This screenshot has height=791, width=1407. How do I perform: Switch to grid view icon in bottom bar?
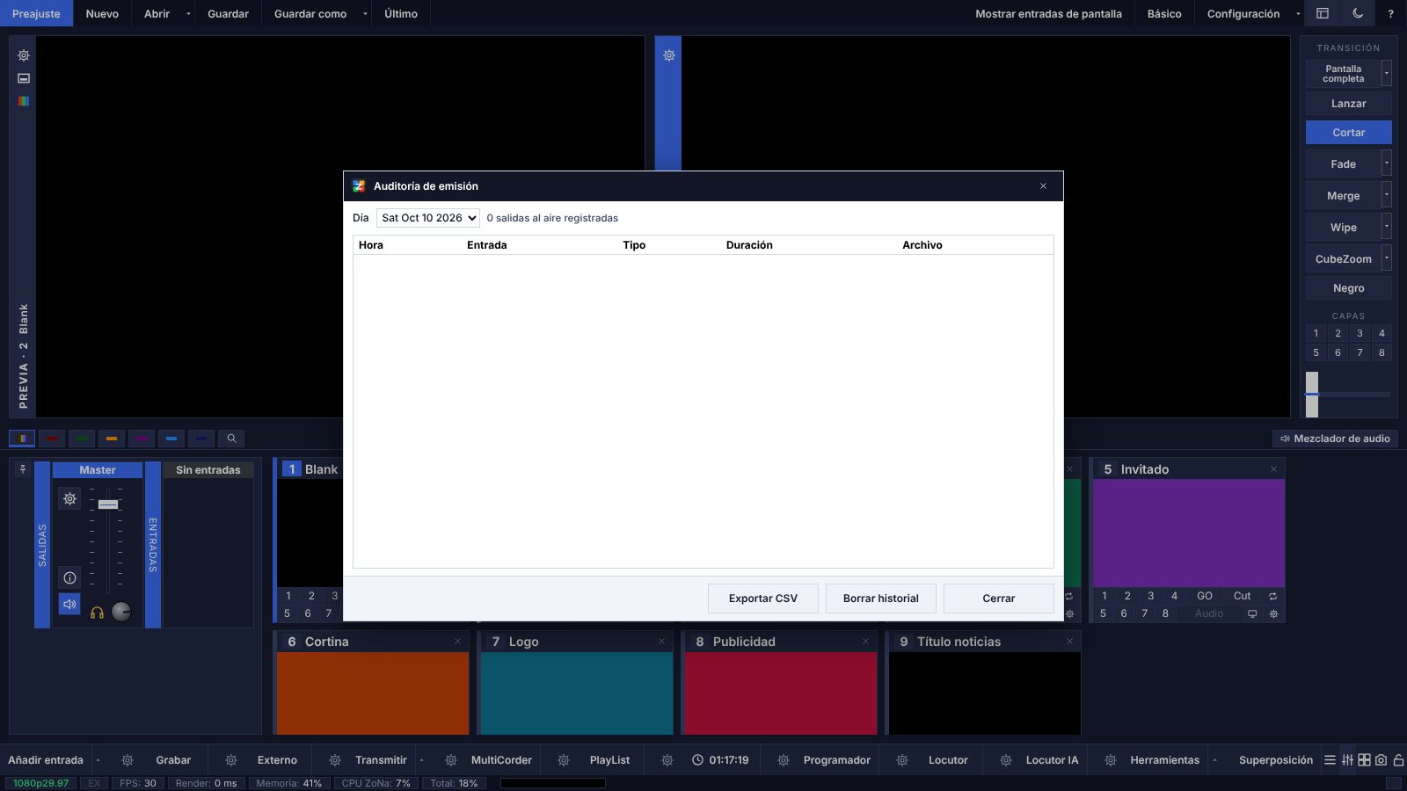click(x=1364, y=760)
